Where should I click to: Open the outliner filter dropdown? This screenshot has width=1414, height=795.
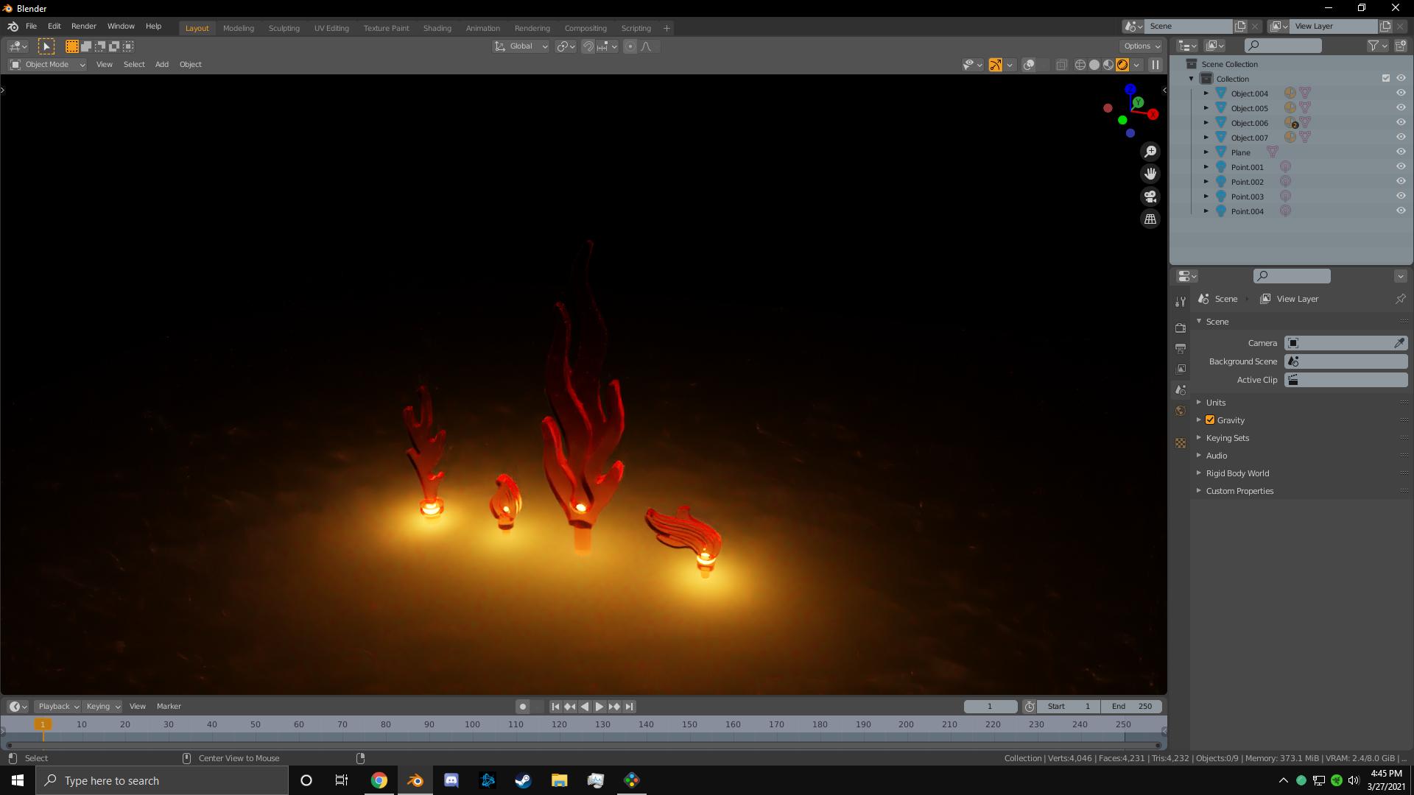1377,46
